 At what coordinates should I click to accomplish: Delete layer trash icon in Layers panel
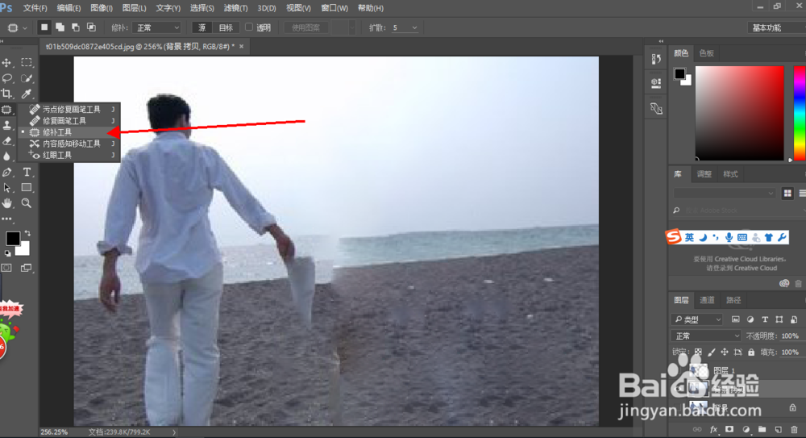[794, 429]
